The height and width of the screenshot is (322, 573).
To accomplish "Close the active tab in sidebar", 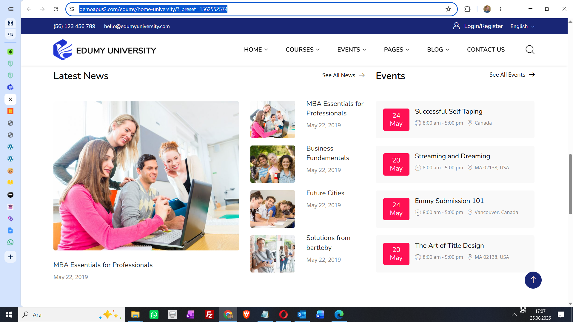I will 10,99.
